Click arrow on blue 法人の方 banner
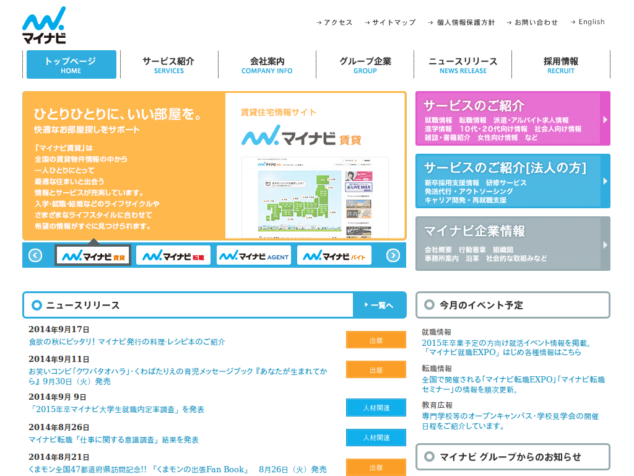The height and width of the screenshot is (476, 634). tap(606, 182)
